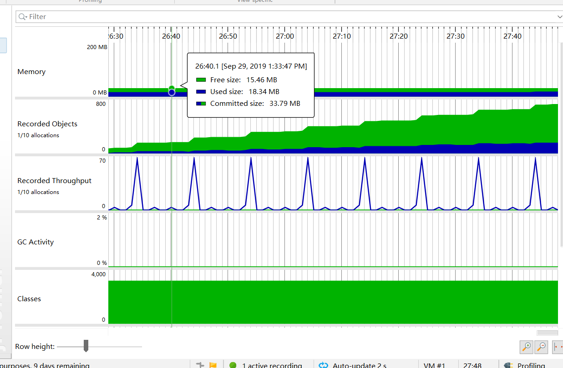Click the 27:30 time axis label
This screenshot has width=563, height=368.
[x=455, y=36]
